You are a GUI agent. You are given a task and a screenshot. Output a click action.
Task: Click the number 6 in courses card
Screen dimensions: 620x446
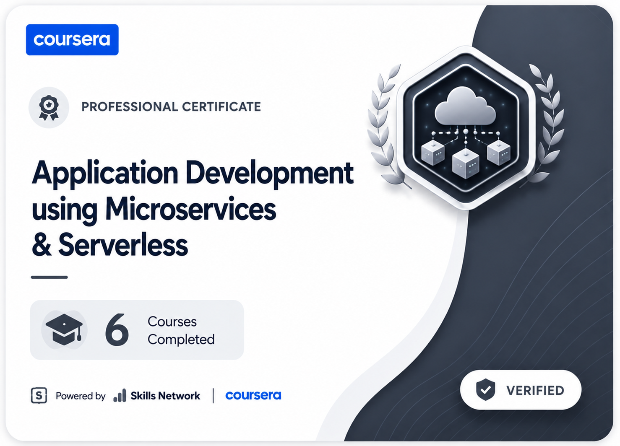[x=117, y=330]
